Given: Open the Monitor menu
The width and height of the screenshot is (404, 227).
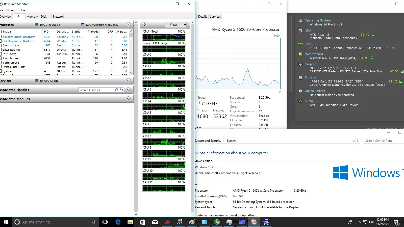Looking at the screenshot, I should (x=12, y=10).
